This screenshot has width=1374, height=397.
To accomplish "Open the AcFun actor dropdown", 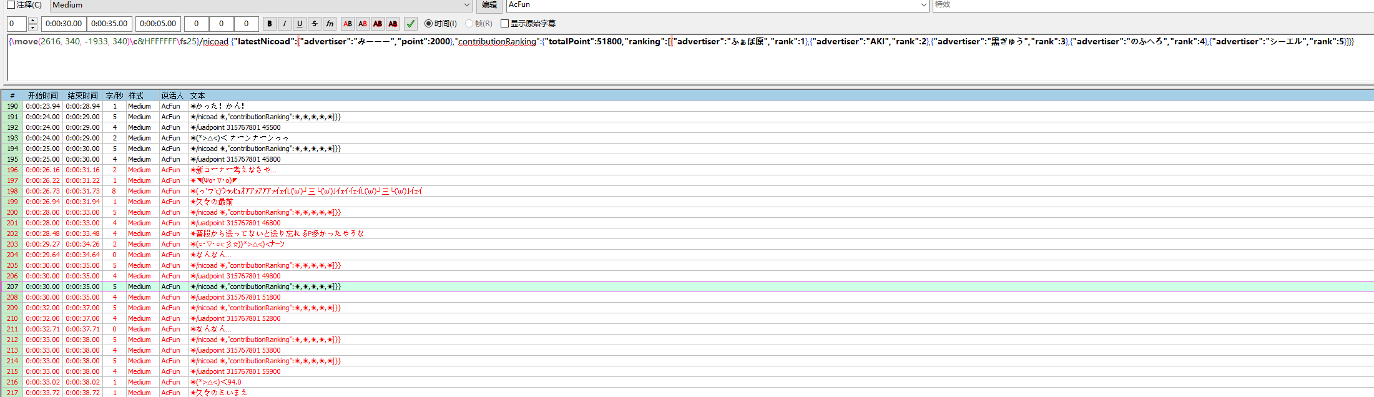I will pos(718,5).
